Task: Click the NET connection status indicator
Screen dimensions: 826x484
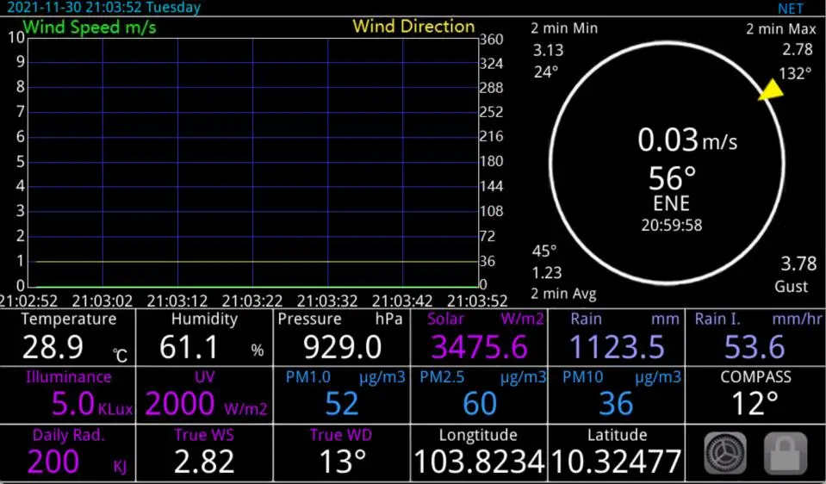Action: tap(789, 9)
